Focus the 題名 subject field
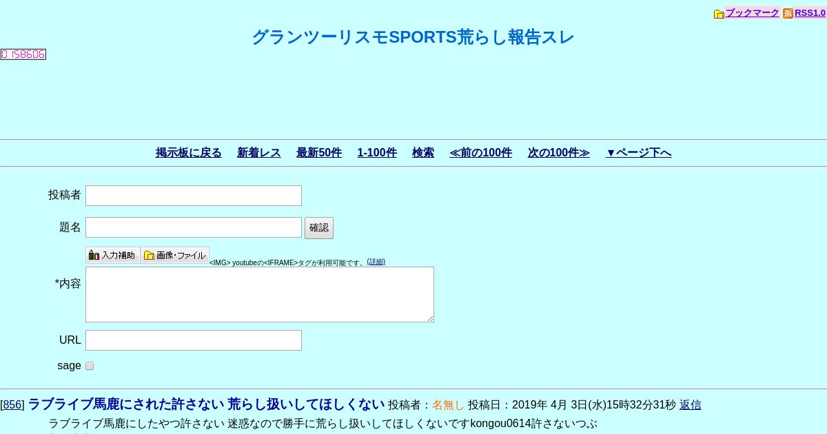Viewport: 827px width, 434px height. coord(194,227)
